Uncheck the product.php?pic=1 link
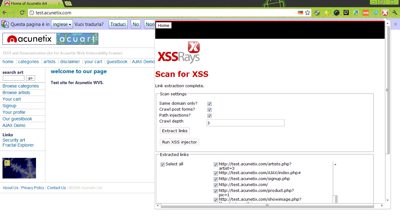The image size is (400, 221). pyautogui.click(x=216, y=191)
